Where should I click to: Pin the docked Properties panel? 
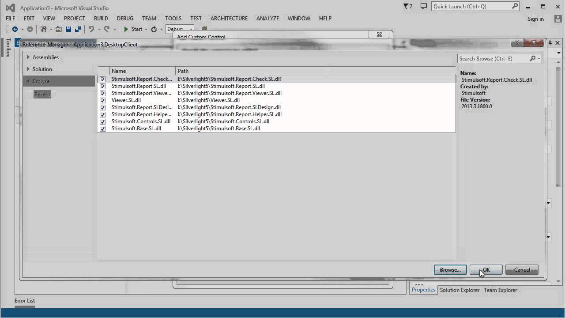coord(550,43)
